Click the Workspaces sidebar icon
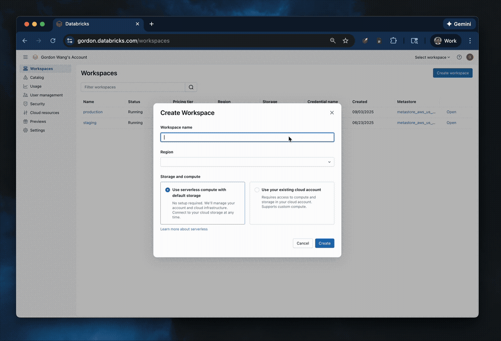Screen dimensions: 501x341 pos(25,68)
